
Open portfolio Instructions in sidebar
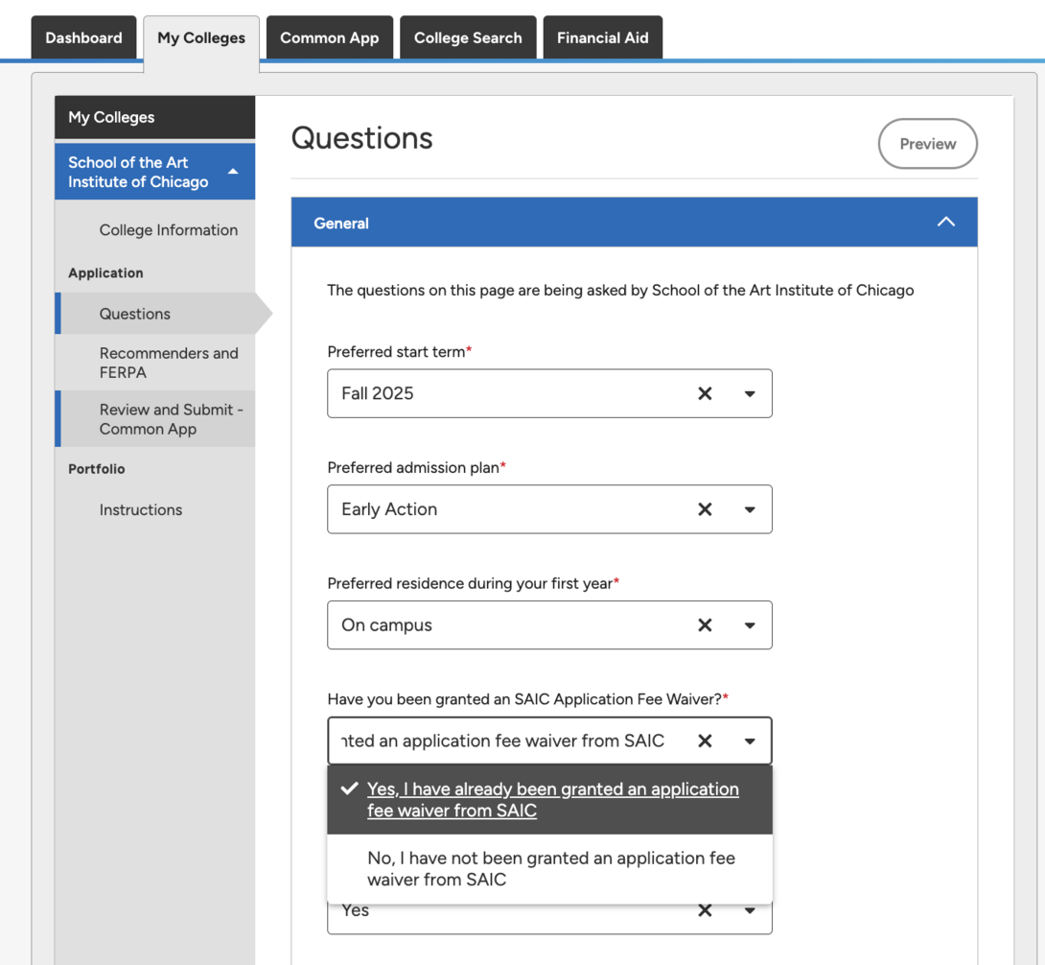[141, 510]
